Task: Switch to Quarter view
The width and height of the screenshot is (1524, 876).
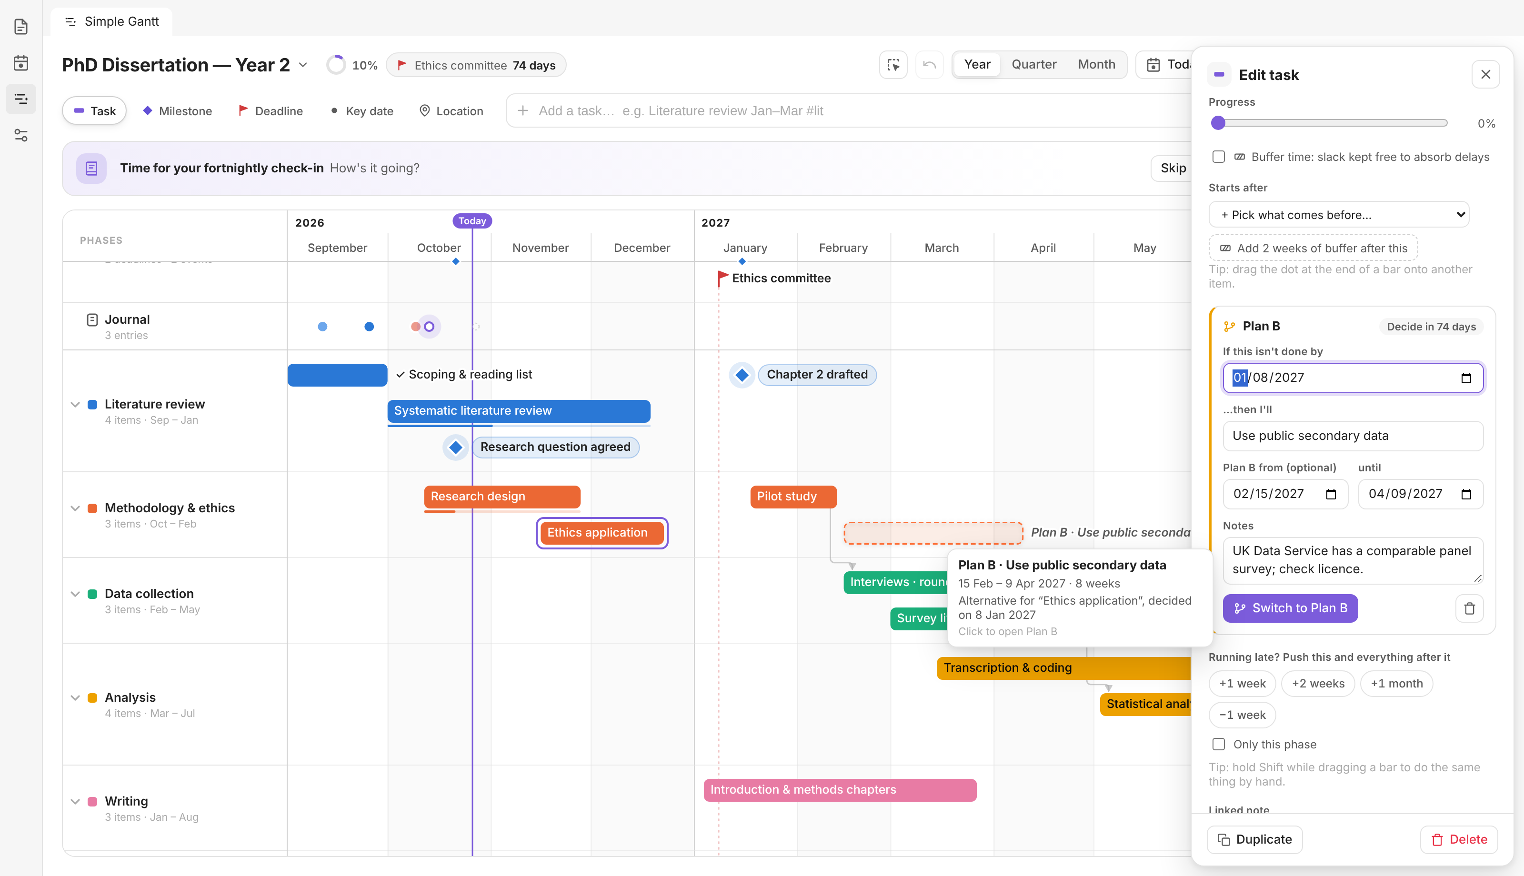Action: click(x=1033, y=64)
